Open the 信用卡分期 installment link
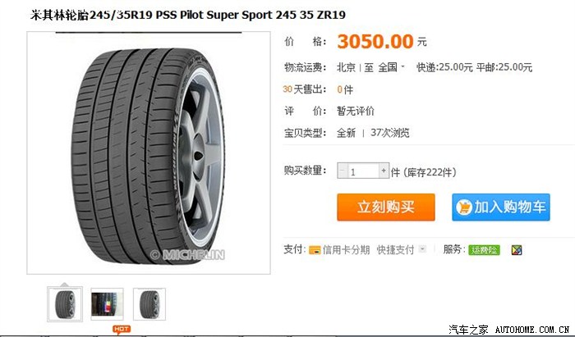The image size is (575, 337). click(x=346, y=250)
